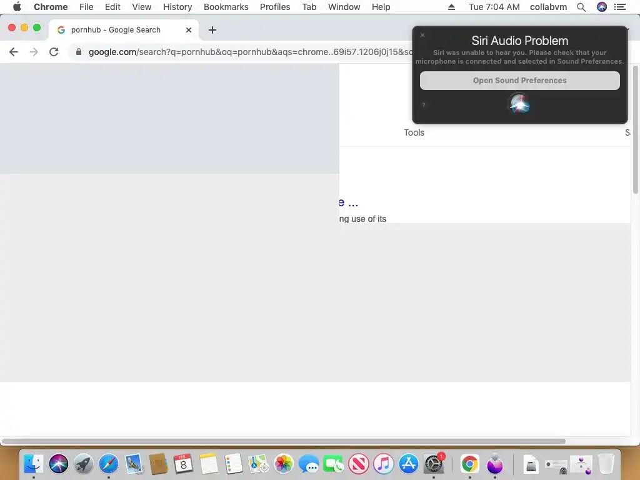Screen dimensions: 640x480
Task: Open Launchpad rocket in Dock
Action: tap(84, 464)
